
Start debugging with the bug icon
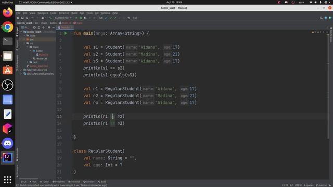(x=81, y=18)
